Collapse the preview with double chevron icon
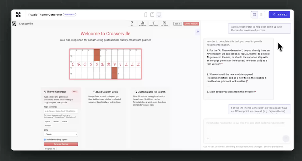 (x=198, y=32)
